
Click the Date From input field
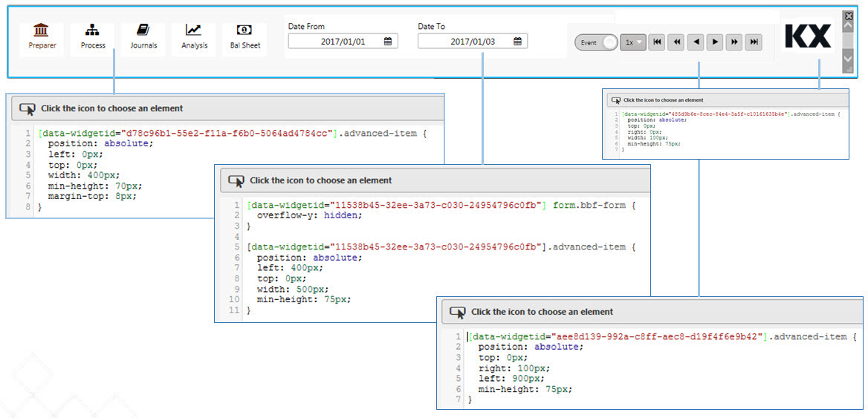click(338, 42)
